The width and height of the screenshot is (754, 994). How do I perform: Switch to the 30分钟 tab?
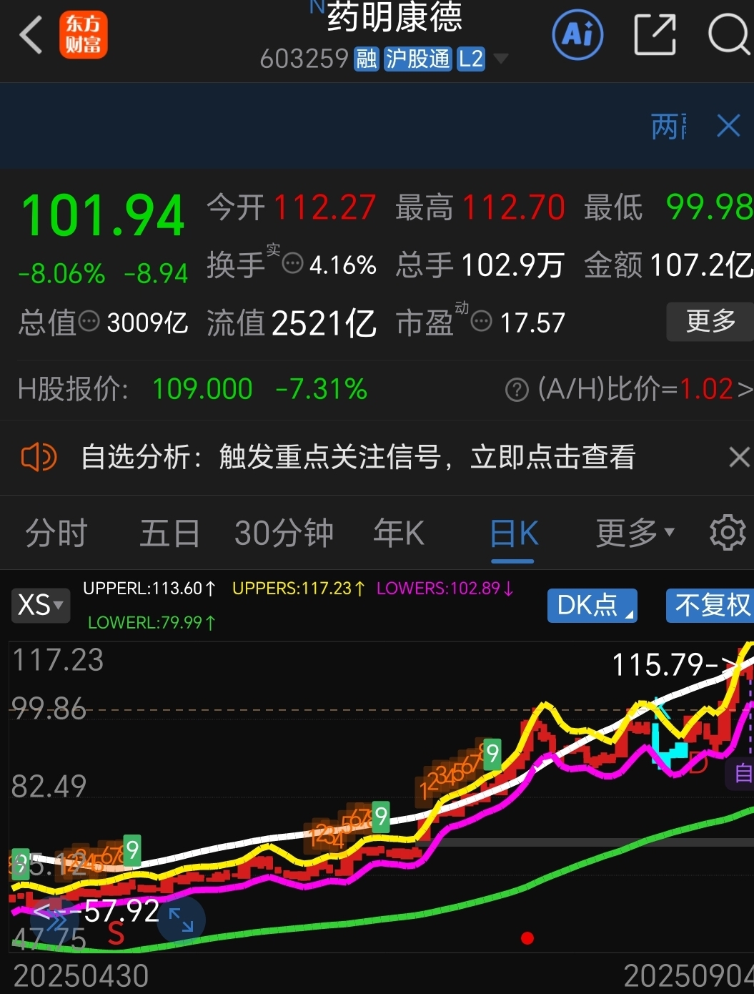click(284, 533)
